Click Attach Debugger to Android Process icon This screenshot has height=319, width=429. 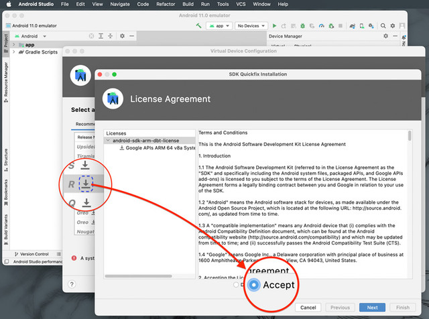[x=331, y=25]
